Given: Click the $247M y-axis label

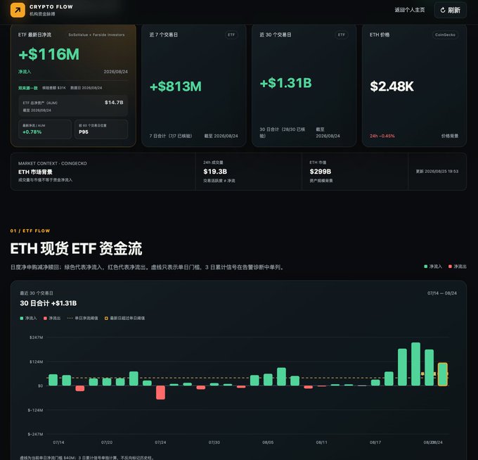Looking at the screenshot, I should pos(36,338).
